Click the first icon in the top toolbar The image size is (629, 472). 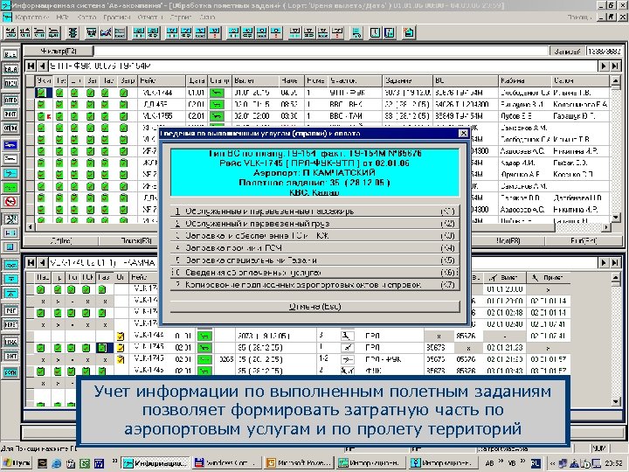(x=10, y=32)
